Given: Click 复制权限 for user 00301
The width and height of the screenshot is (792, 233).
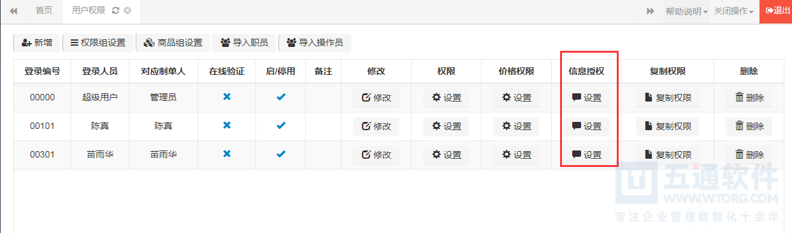Looking at the screenshot, I should [667, 154].
